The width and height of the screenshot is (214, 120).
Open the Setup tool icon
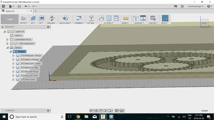[24, 18]
